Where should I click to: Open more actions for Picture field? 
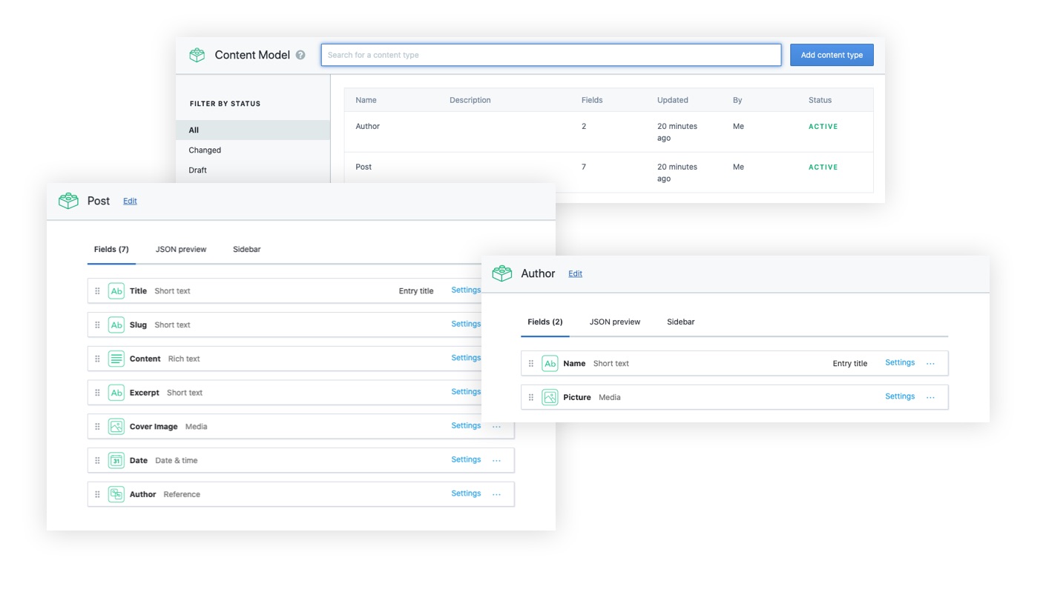tap(930, 398)
